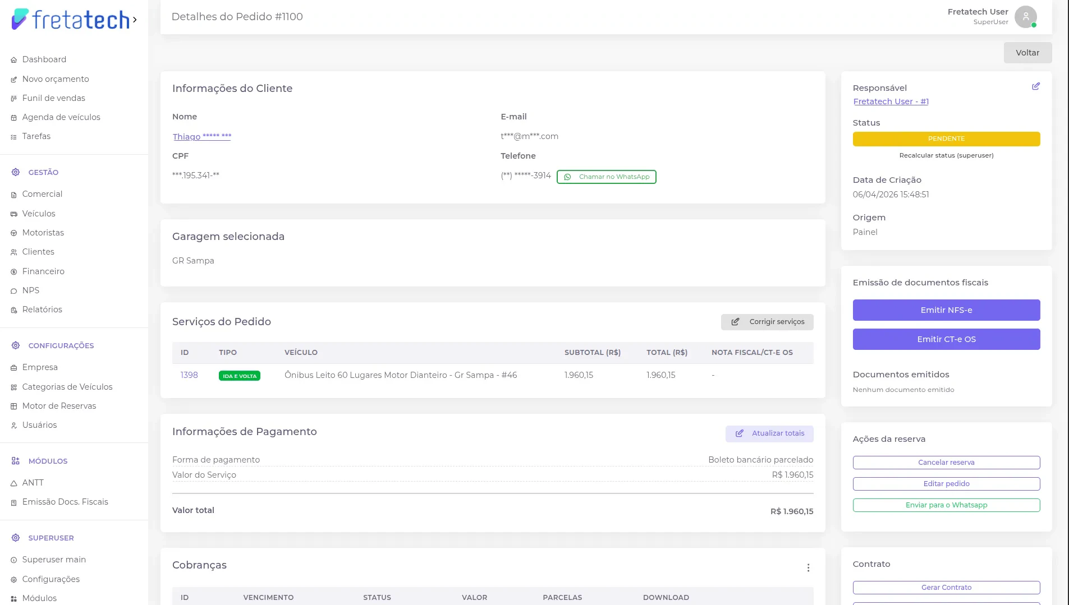The width and height of the screenshot is (1069, 605).
Task: Select Financeiro in the sidebar
Action: pos(43,271)
